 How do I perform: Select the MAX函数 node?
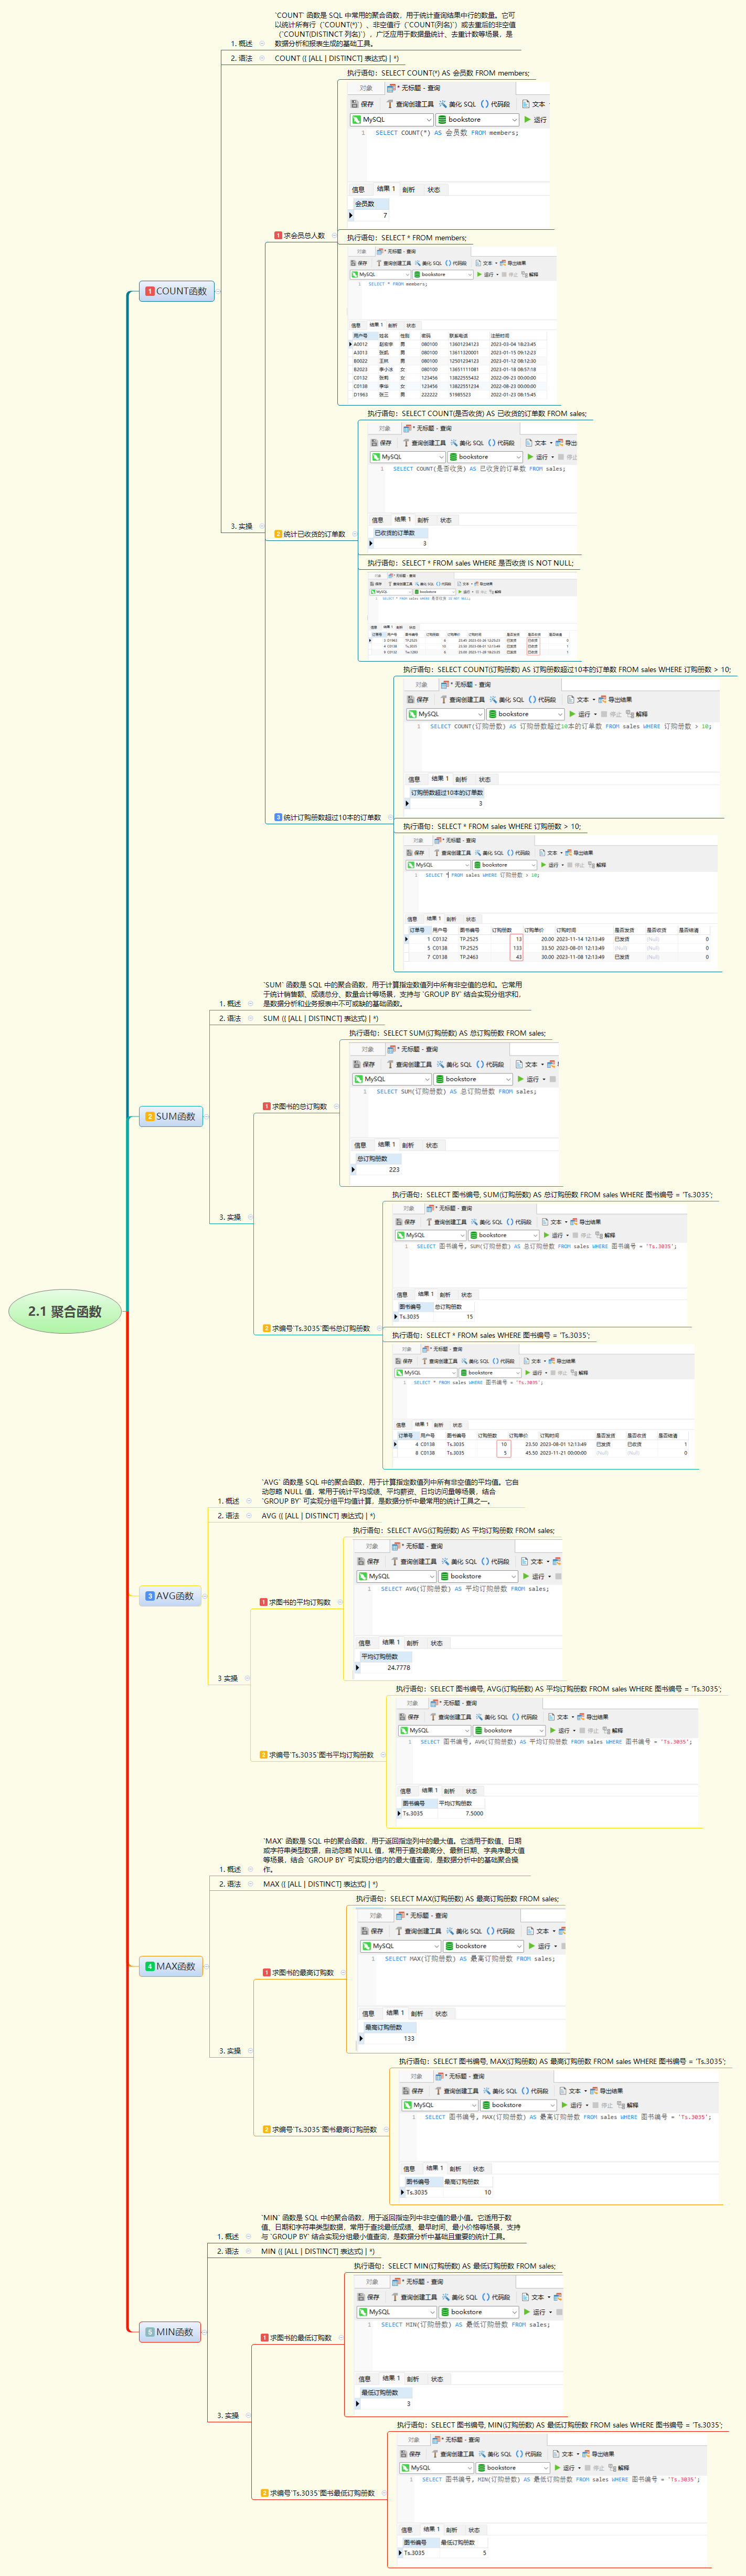point(171,1966)
